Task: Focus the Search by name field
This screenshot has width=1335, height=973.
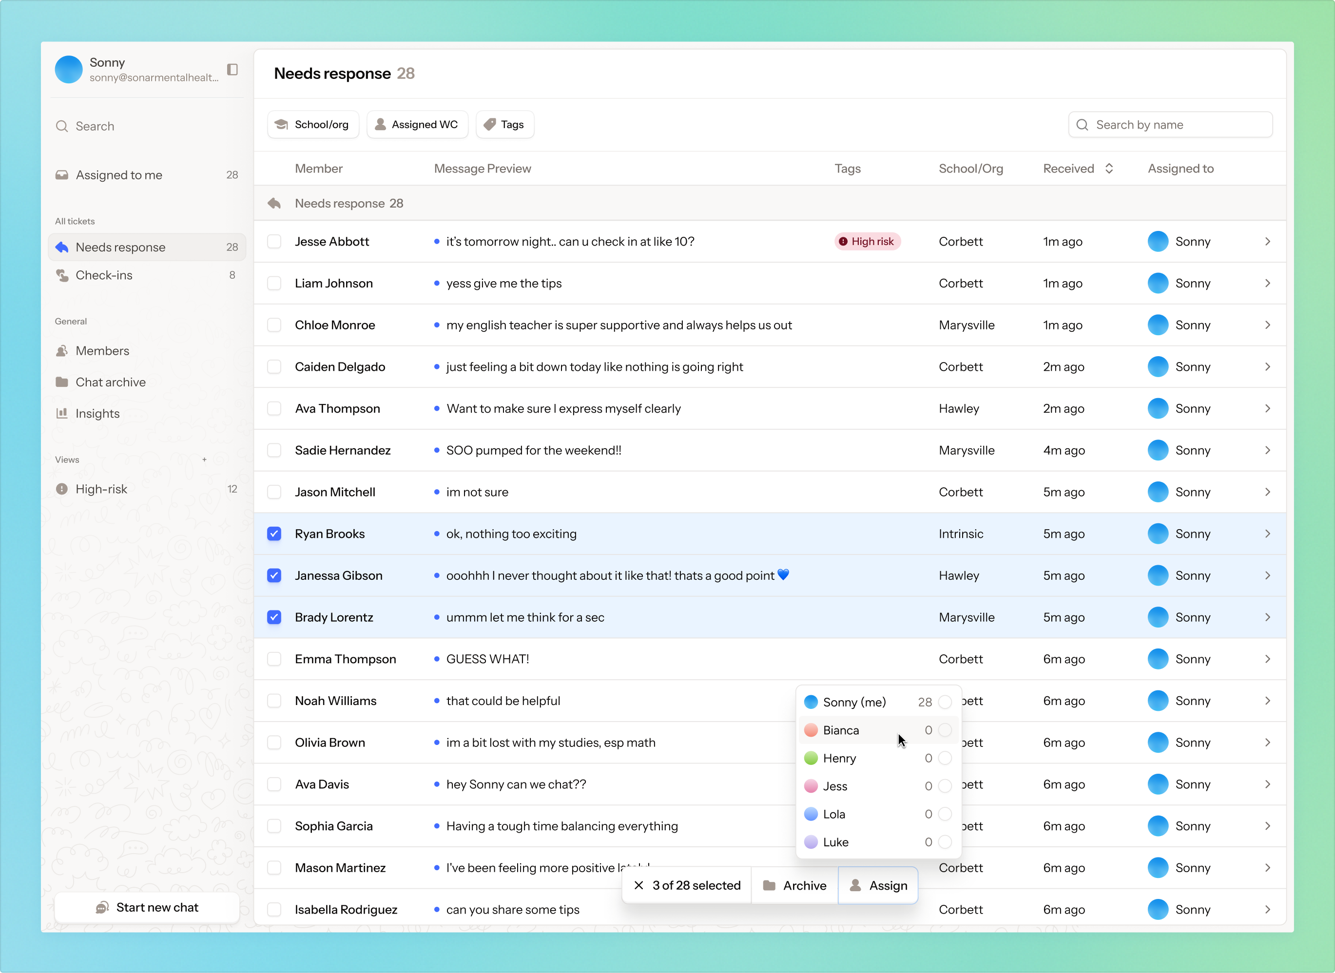Action: click(x=1170, y=124)
